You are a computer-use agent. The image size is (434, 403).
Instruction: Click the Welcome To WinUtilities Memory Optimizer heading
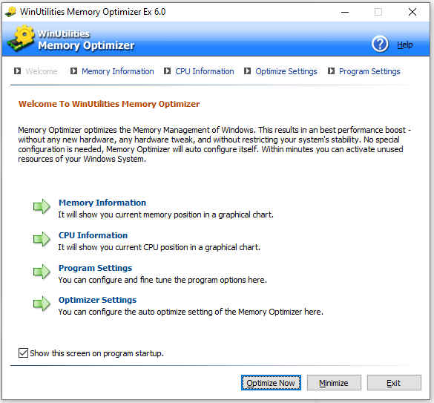[109, 104]
